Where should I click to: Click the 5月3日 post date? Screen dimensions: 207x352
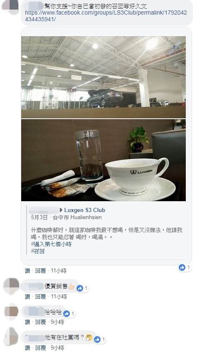[x=39, y=217]
